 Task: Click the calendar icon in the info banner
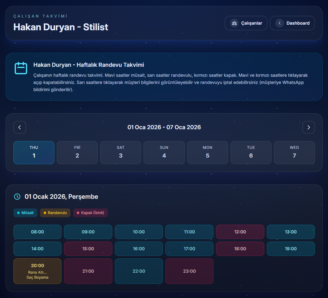[x=21, y=68]
